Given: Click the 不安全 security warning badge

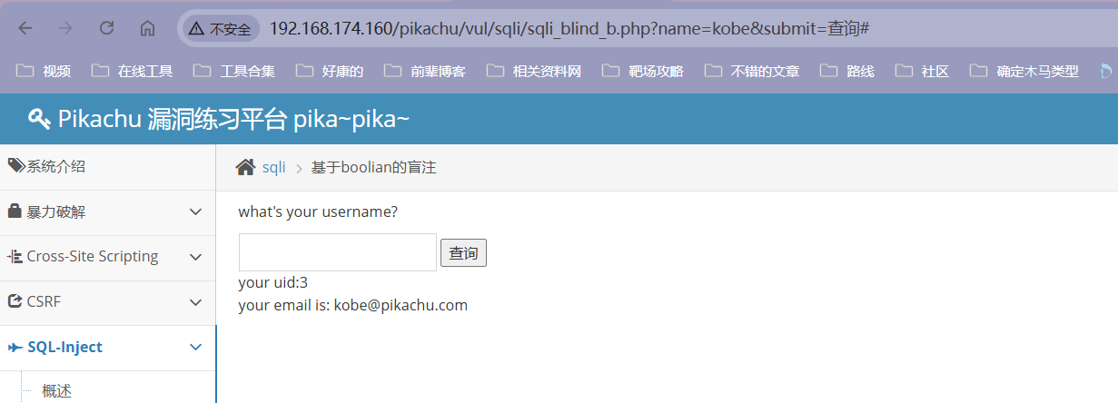Looking at the screenshot, I should (x=220, y=29).
